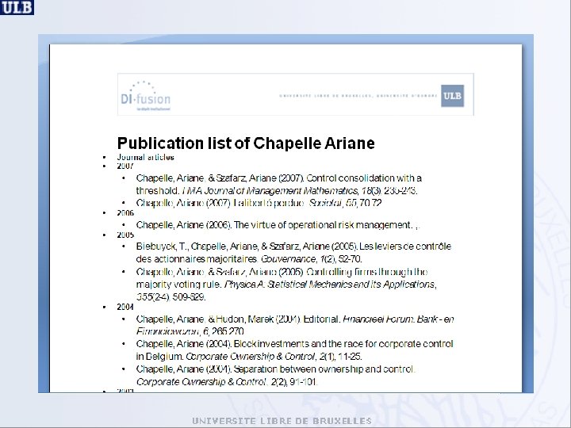The image size is (571, 428).
Task: Click the DI-fusion logo in the banner
Action: tap(146, 96)
